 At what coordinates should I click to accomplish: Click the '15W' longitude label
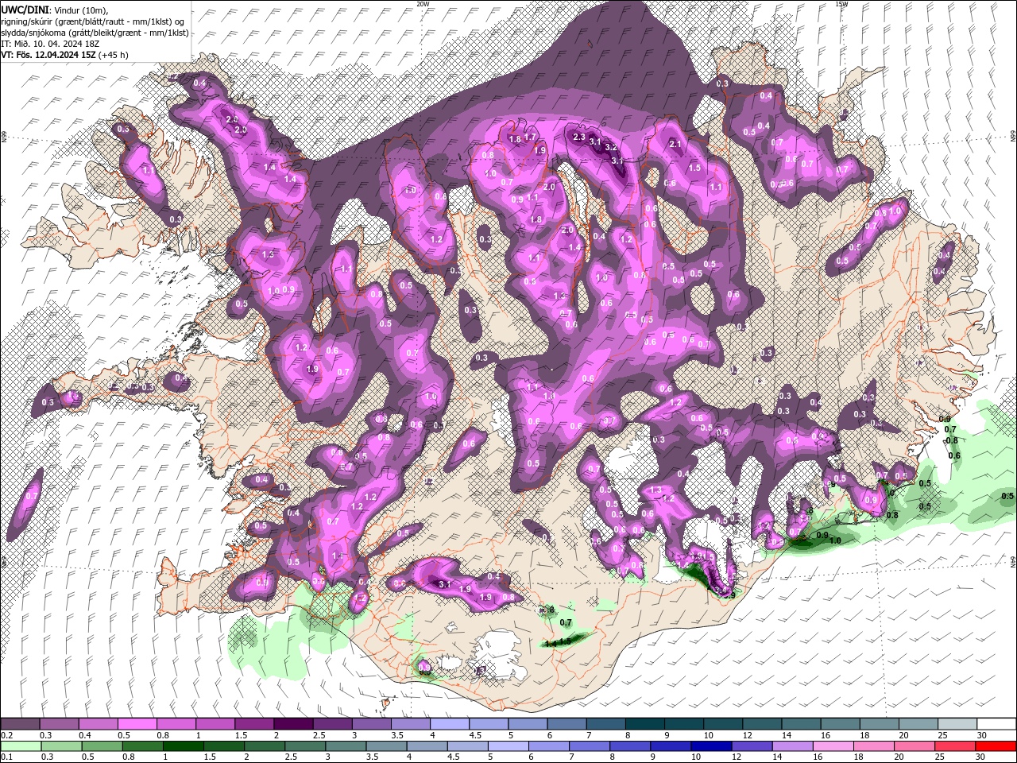coord(842,4)
